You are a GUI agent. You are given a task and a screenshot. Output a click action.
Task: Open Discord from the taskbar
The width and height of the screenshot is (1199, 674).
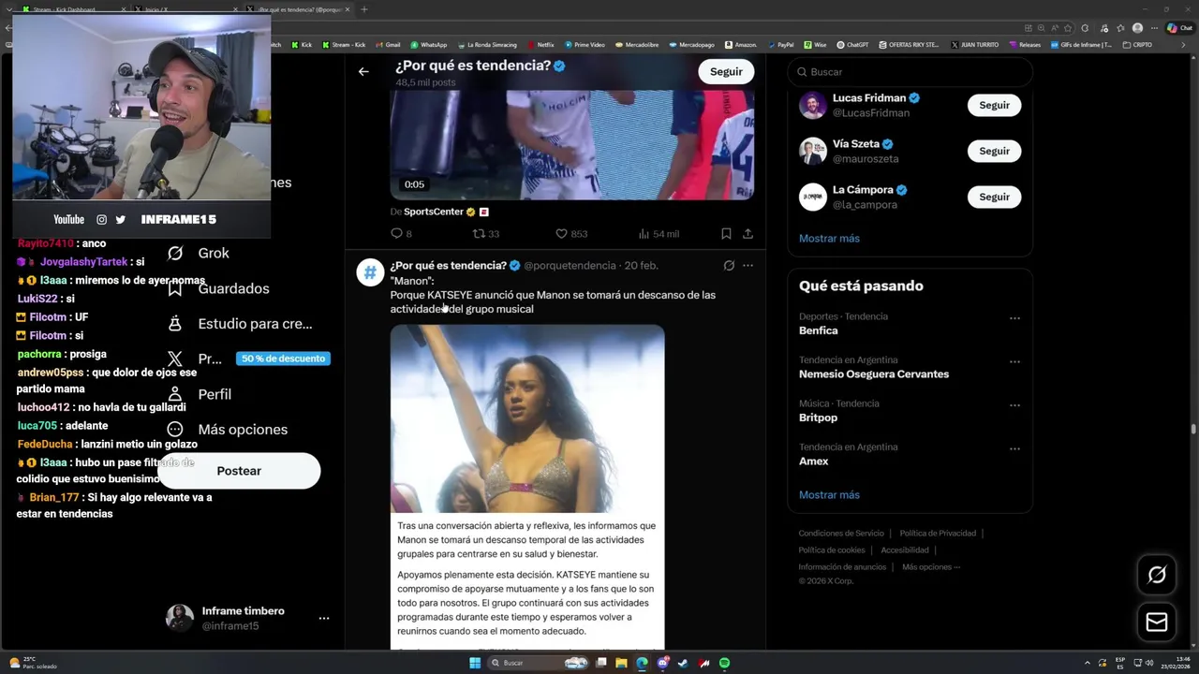pos(662,663)
